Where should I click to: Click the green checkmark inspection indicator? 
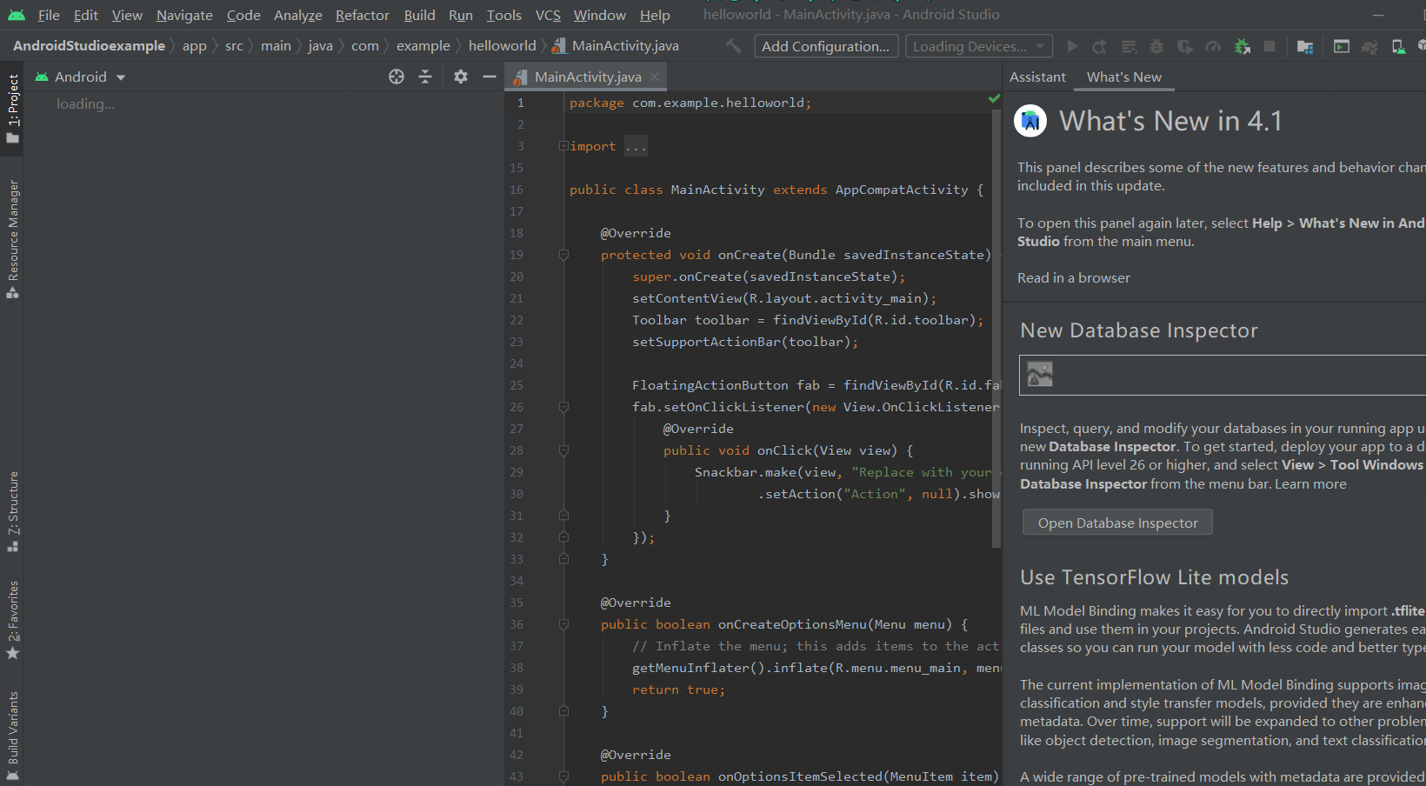994,99
